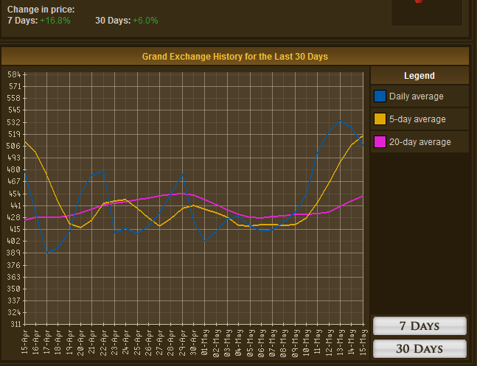Click the 22-Apr date on the x-axis
This screenshot has width=477, height=366.
tap(103, 342)
